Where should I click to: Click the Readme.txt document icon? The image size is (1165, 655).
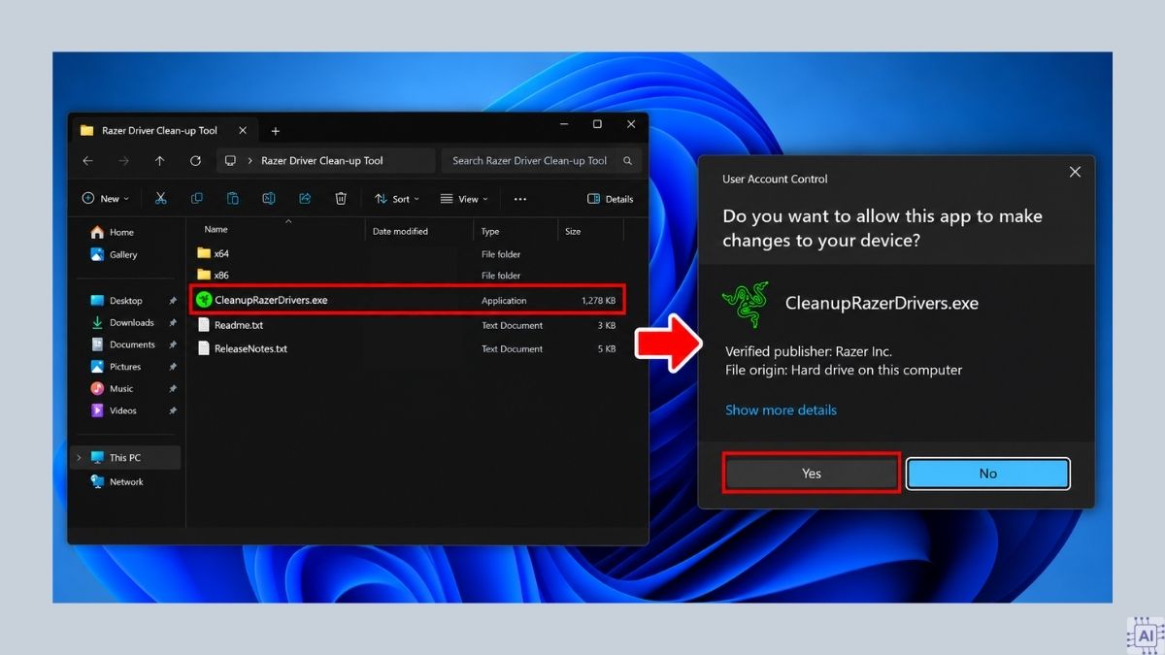204,326
